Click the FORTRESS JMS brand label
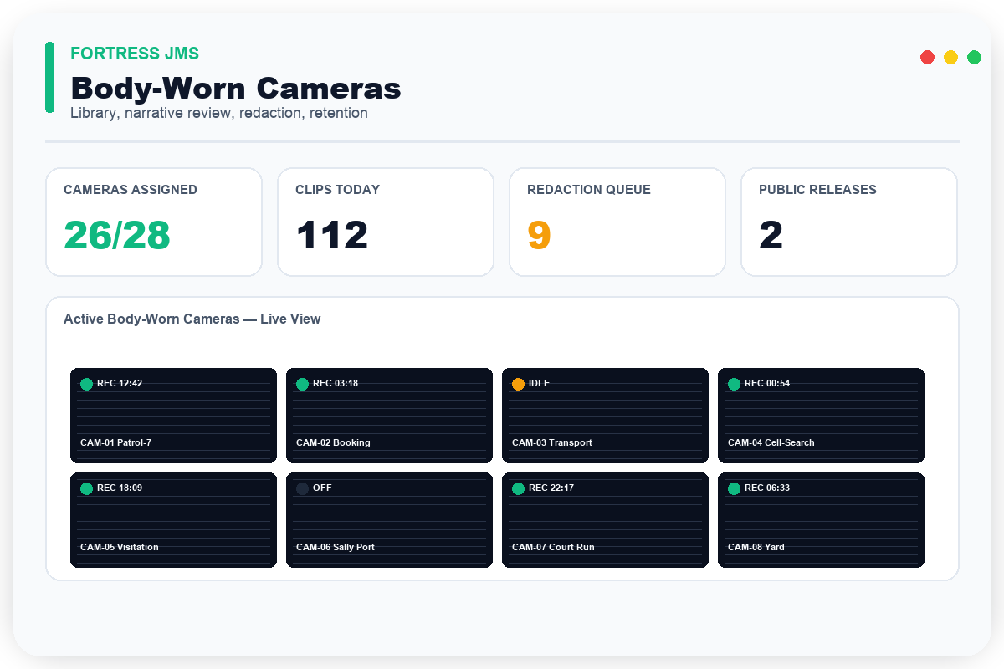Screen dimensions: 1004x669 click(135, 54)
